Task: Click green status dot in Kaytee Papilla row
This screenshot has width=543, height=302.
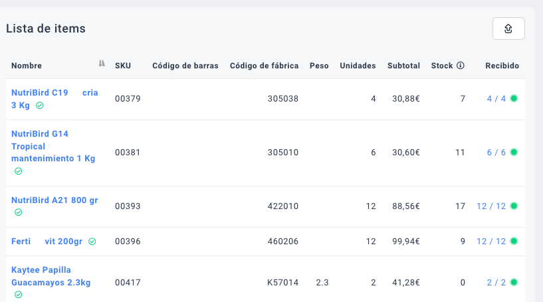Action: point(514,282)
